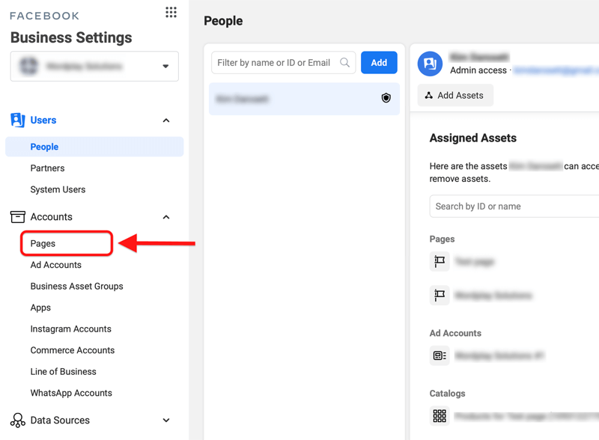599x440 pixels.
Task: Click the Catalogs label in Assigned Assets
Action: pyautogui.click(x=447, y=394)
